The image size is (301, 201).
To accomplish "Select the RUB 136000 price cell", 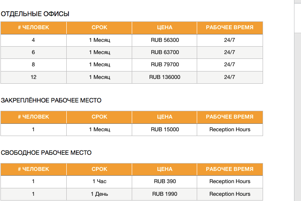I will (164, 77).
